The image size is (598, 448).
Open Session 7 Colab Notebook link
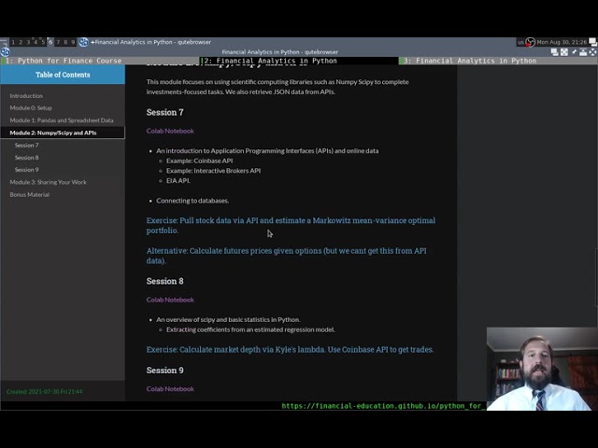coord(170,131)
